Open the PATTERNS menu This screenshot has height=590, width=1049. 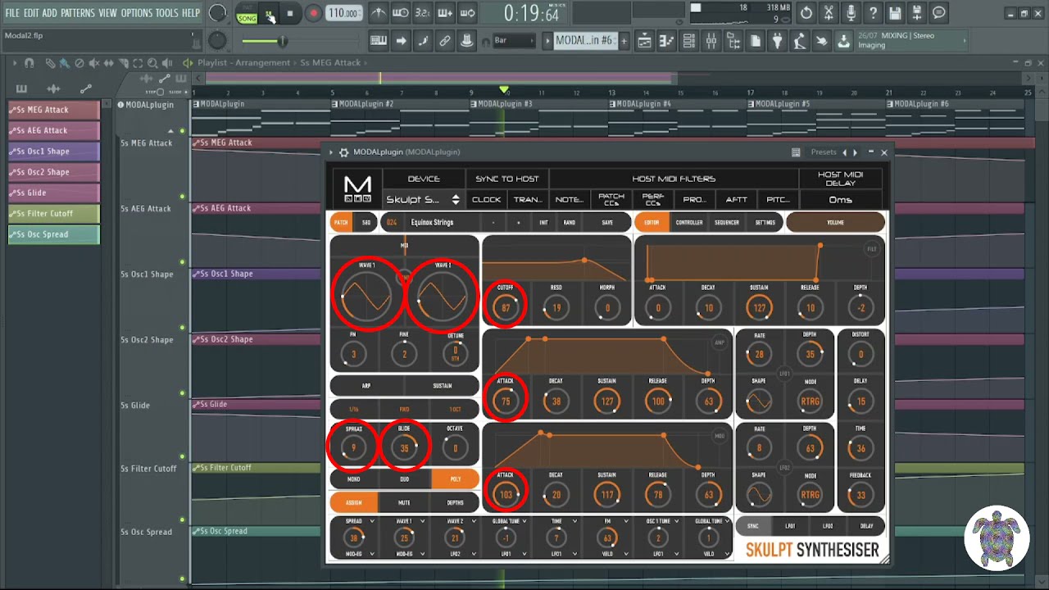[x=78, y=13]
